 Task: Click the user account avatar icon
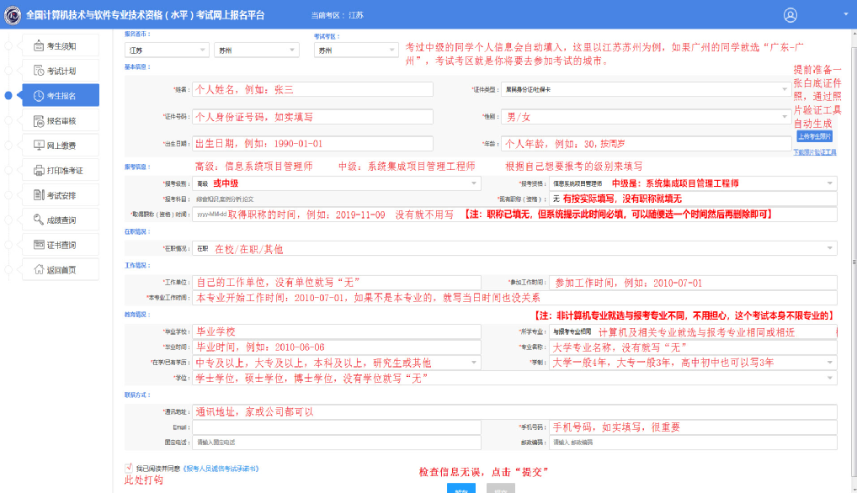tap(790, 15)
